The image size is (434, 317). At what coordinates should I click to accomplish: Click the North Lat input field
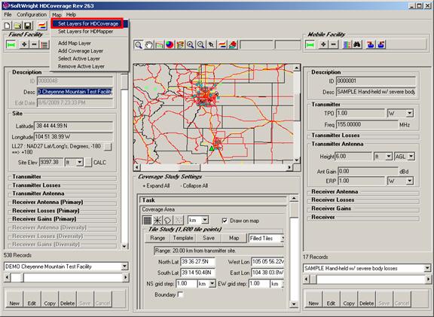(x=198, y=262)
